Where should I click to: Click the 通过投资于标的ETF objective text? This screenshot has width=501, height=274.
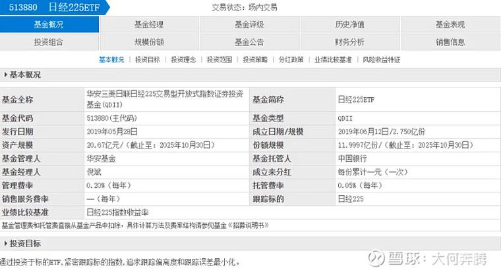click(x=120, y=262)
